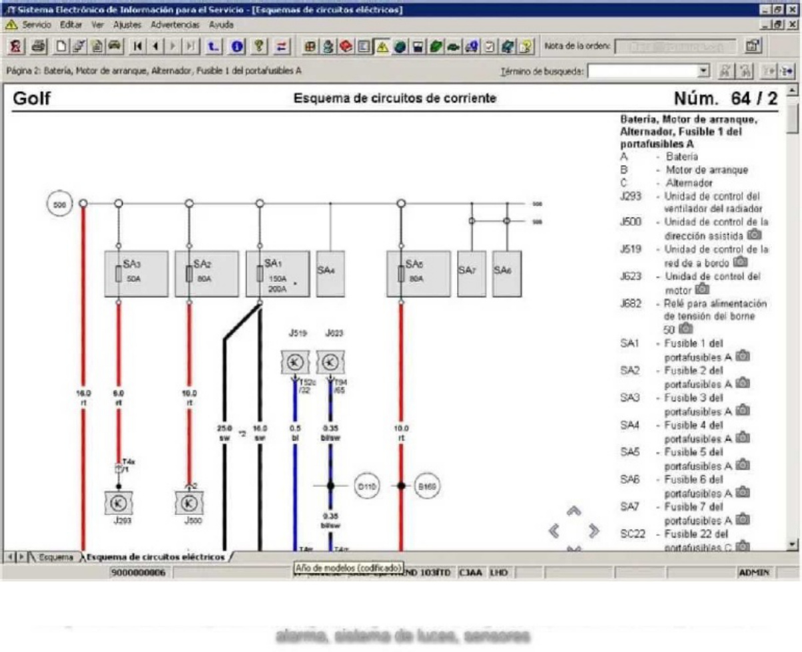
Task: Open camera image for J519 red de a bordo
Action: tap(740, 262)
